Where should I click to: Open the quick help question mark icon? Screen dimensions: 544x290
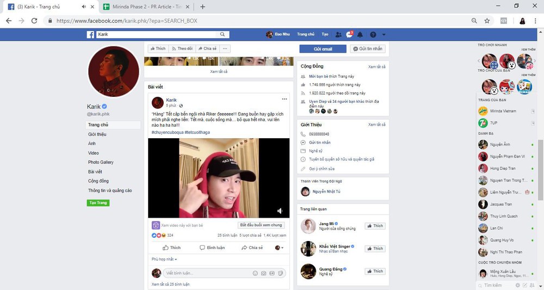(x=373, y=34)
